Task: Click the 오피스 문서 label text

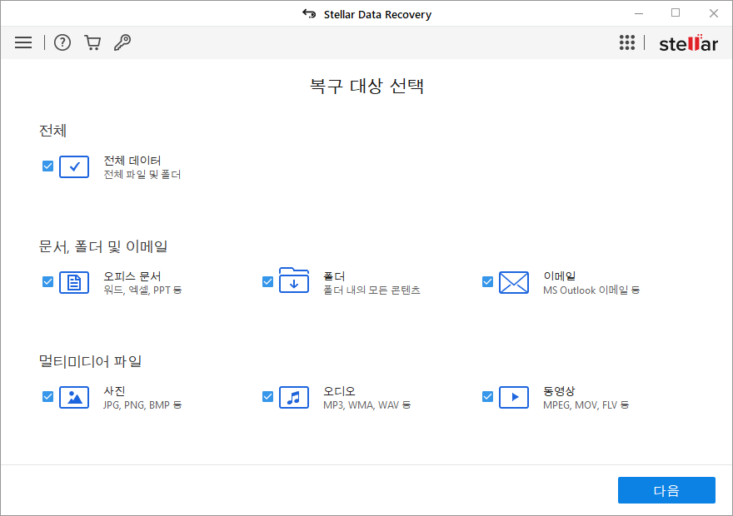Action: 132,276
